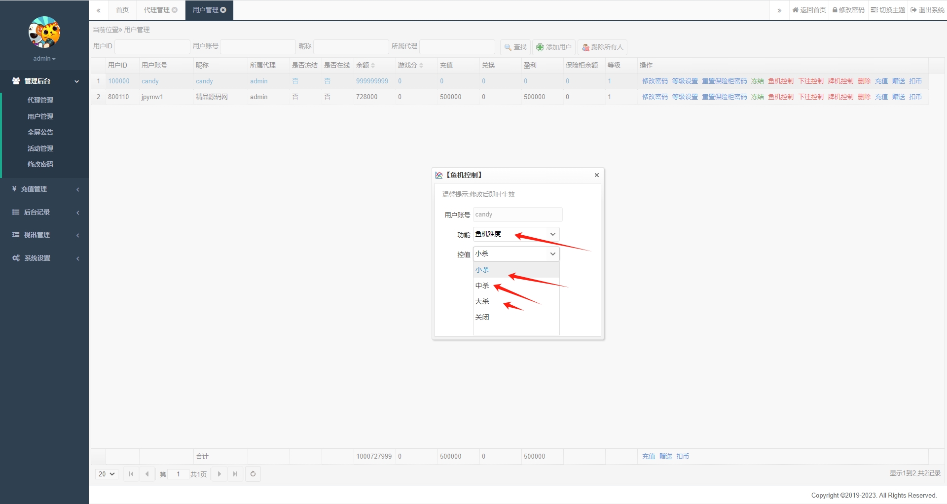This screenshot has height=504, width=947.
Task: Open 全屏公告 in the sidebar
Action: (x=40, y=132)
